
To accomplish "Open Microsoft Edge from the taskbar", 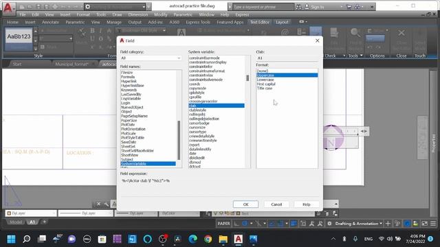I will pos(192,239).
